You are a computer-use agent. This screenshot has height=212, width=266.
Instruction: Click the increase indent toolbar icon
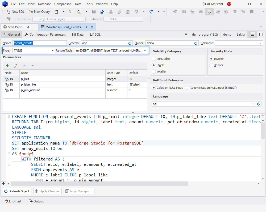pyautogui.click(x=226, y=12)
